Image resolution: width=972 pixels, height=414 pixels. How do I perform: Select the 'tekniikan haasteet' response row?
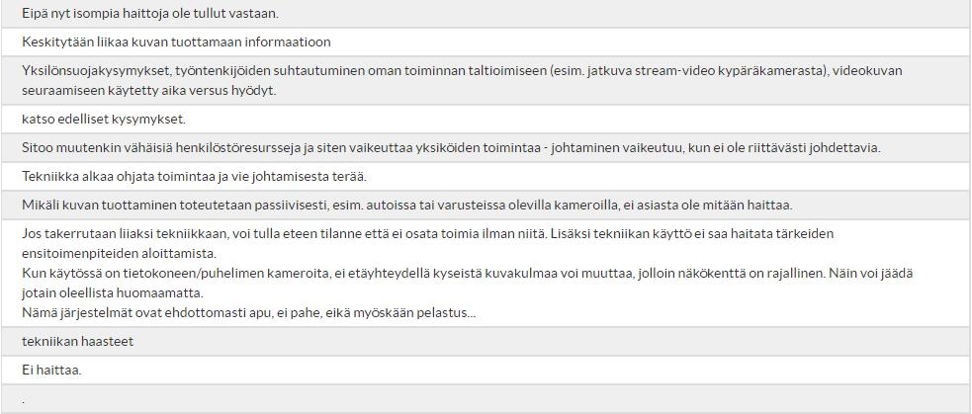(x=486, y=341)
